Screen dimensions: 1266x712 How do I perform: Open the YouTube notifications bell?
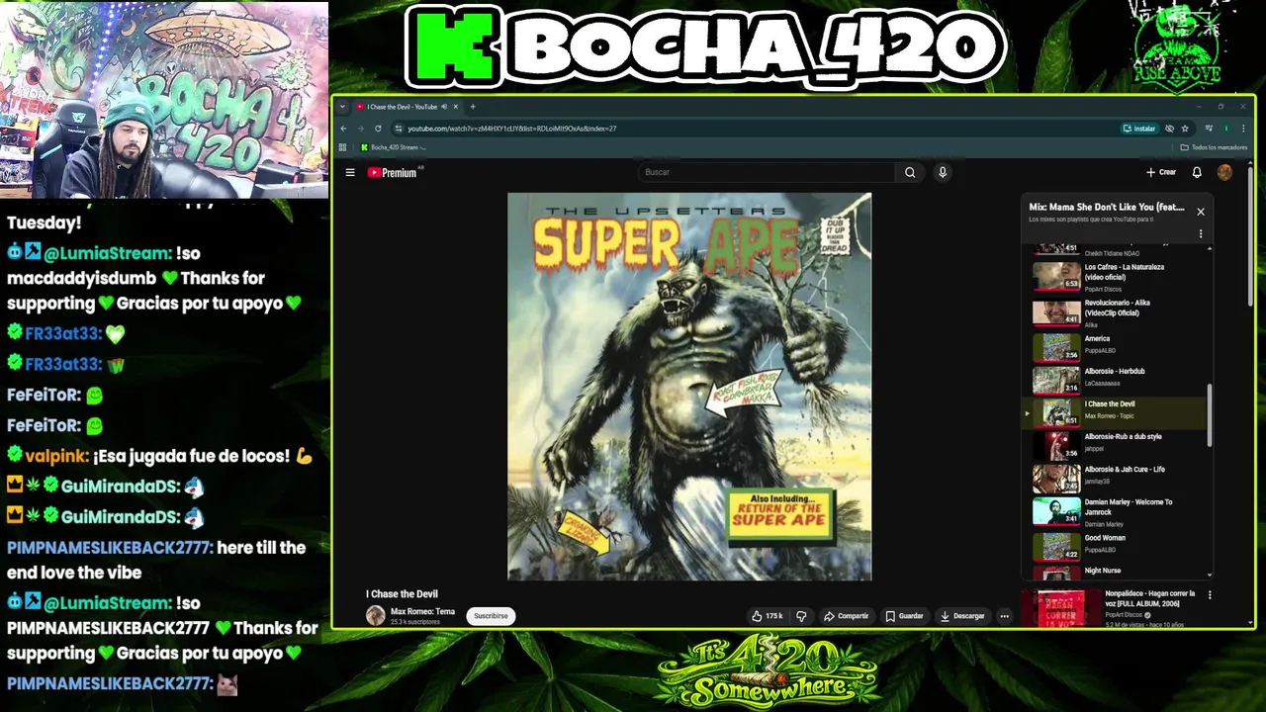pyautogui.click(x=1197, y=172)
